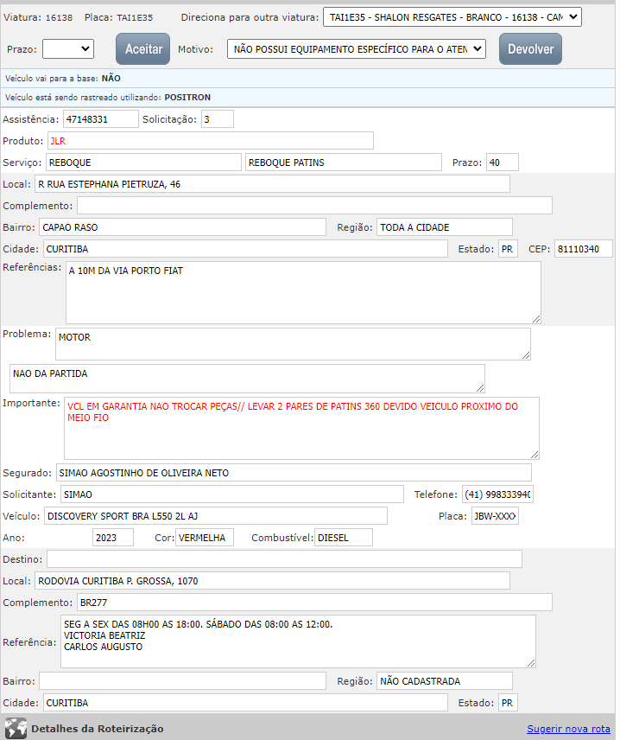Open the Direciona para outra viatura dropdown
Image resolution: width=620 pixels, height=740 pixels.
pyautogui.click(x=452, y=17)
